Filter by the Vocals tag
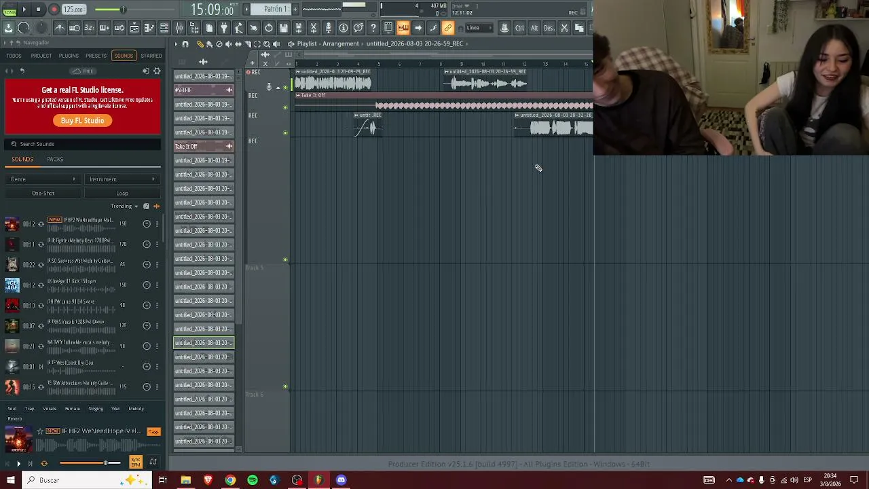The width and height of the screenshot is (869, 489). tap(50, 409)
